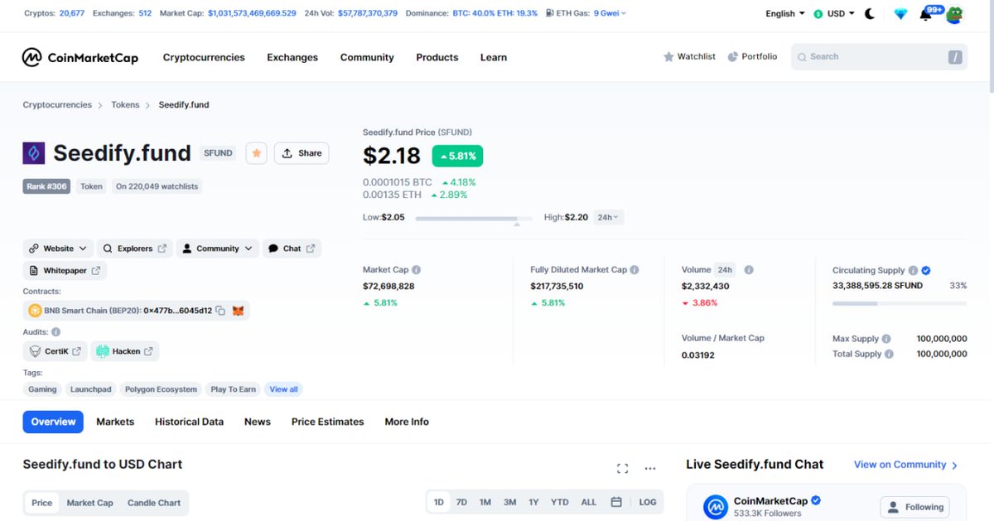Image resolution: width=994 pixels, height=521 pixels.
Task: Click Market Cap info icon
Action: tap(416, 270)
